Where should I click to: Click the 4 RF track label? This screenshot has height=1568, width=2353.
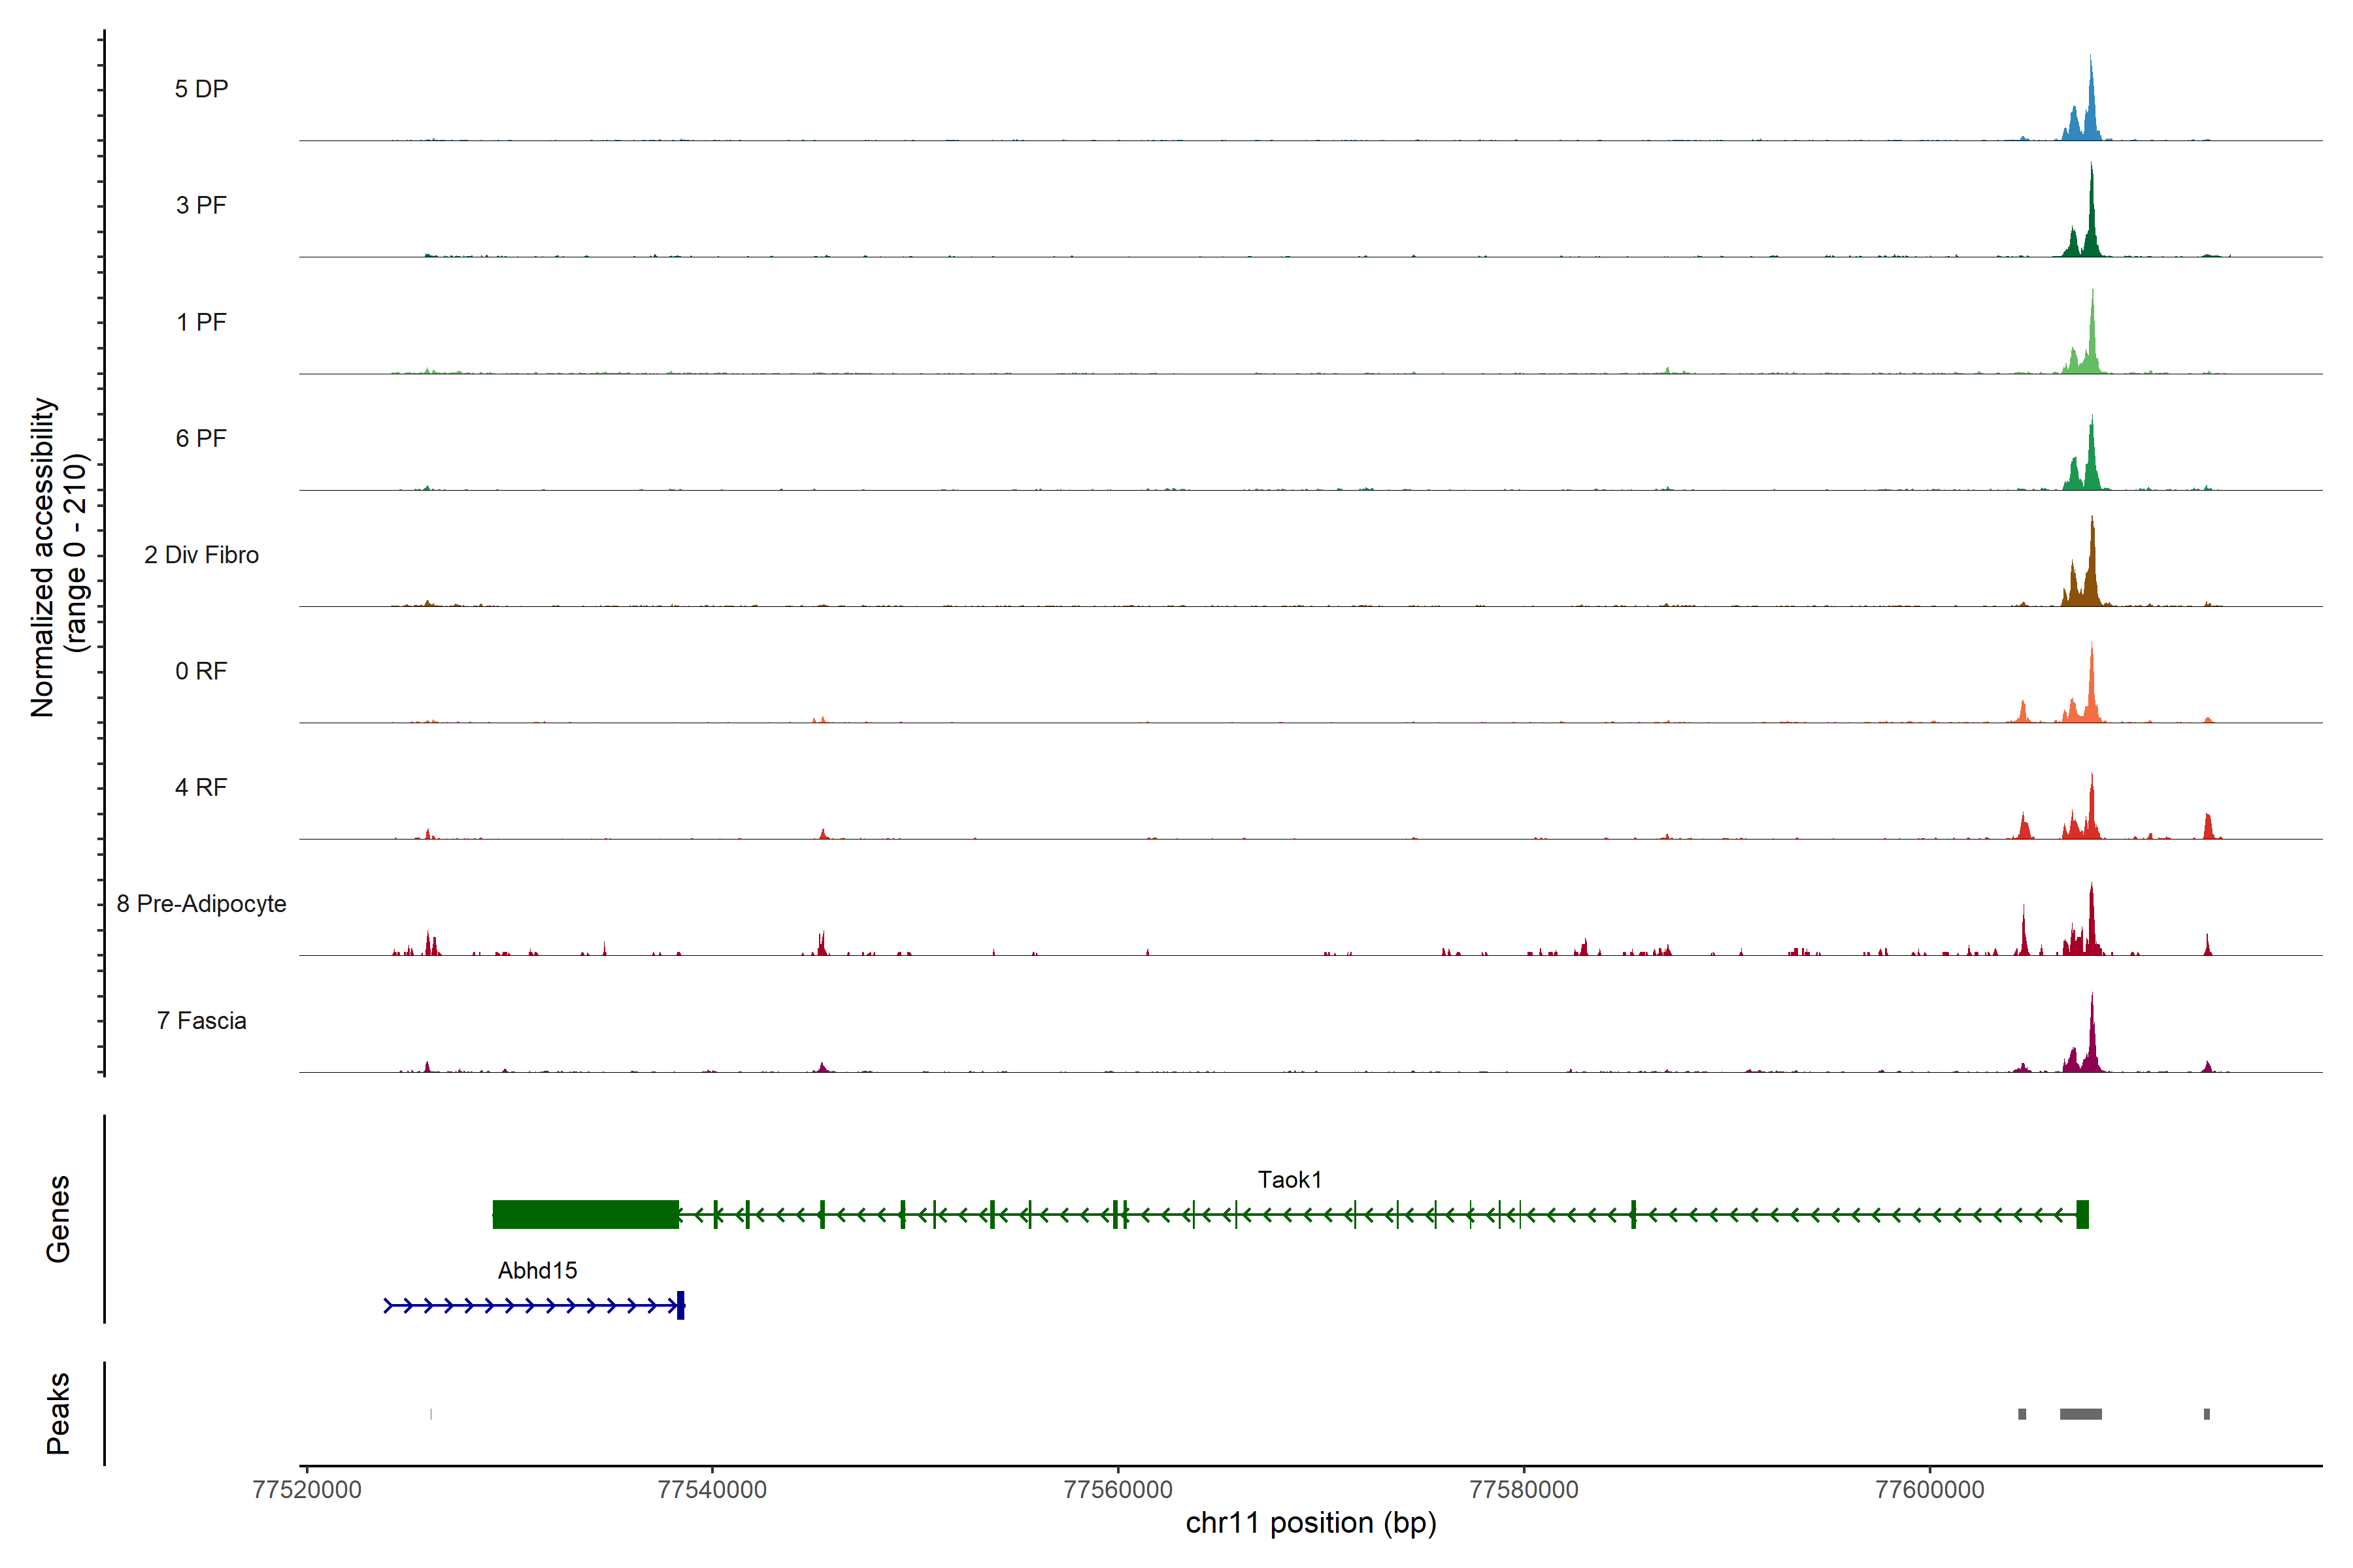click(201, 787)
